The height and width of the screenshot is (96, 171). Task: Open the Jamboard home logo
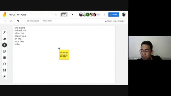[x=5, y=15]
